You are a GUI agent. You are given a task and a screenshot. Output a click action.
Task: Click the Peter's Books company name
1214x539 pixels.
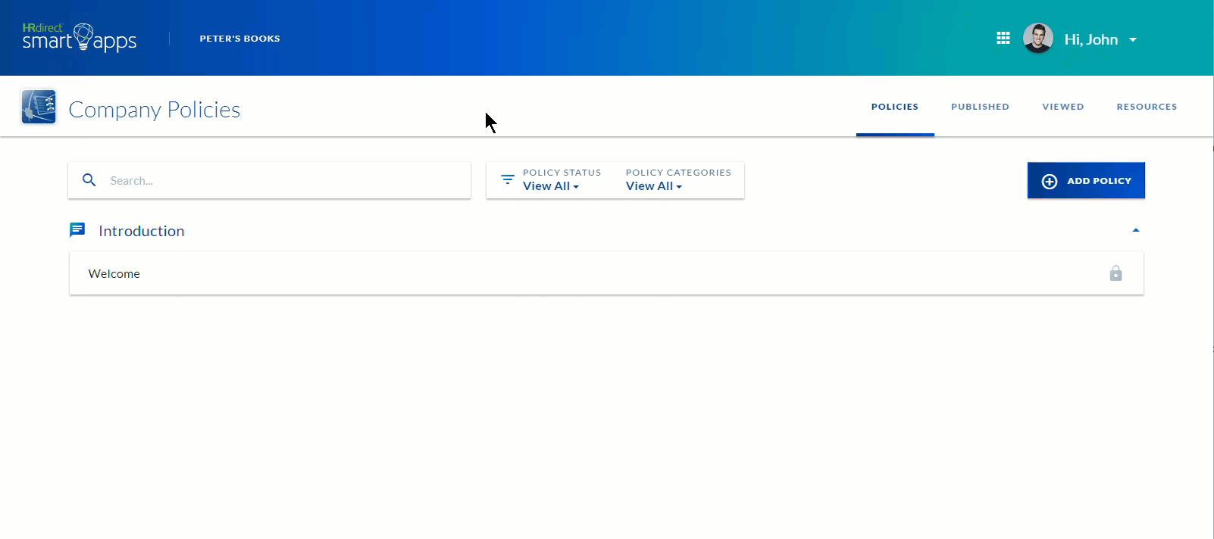240,39
